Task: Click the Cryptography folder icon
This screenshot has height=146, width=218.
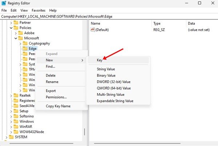Action: (x=25, y=43)
